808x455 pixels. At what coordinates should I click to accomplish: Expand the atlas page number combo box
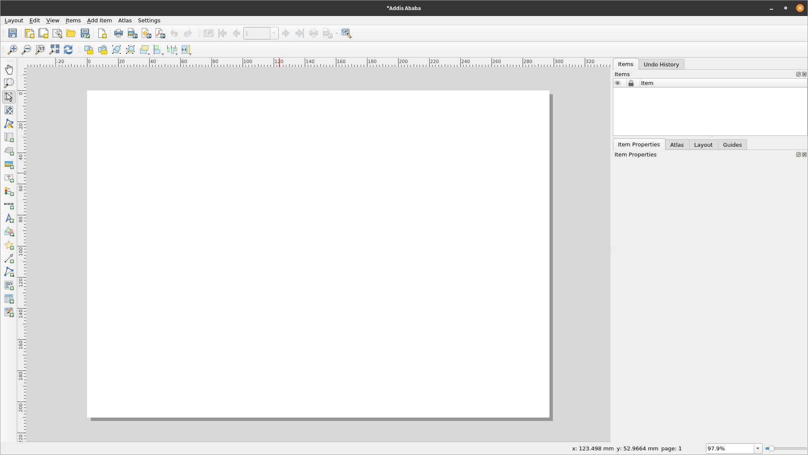pos(274,33)
